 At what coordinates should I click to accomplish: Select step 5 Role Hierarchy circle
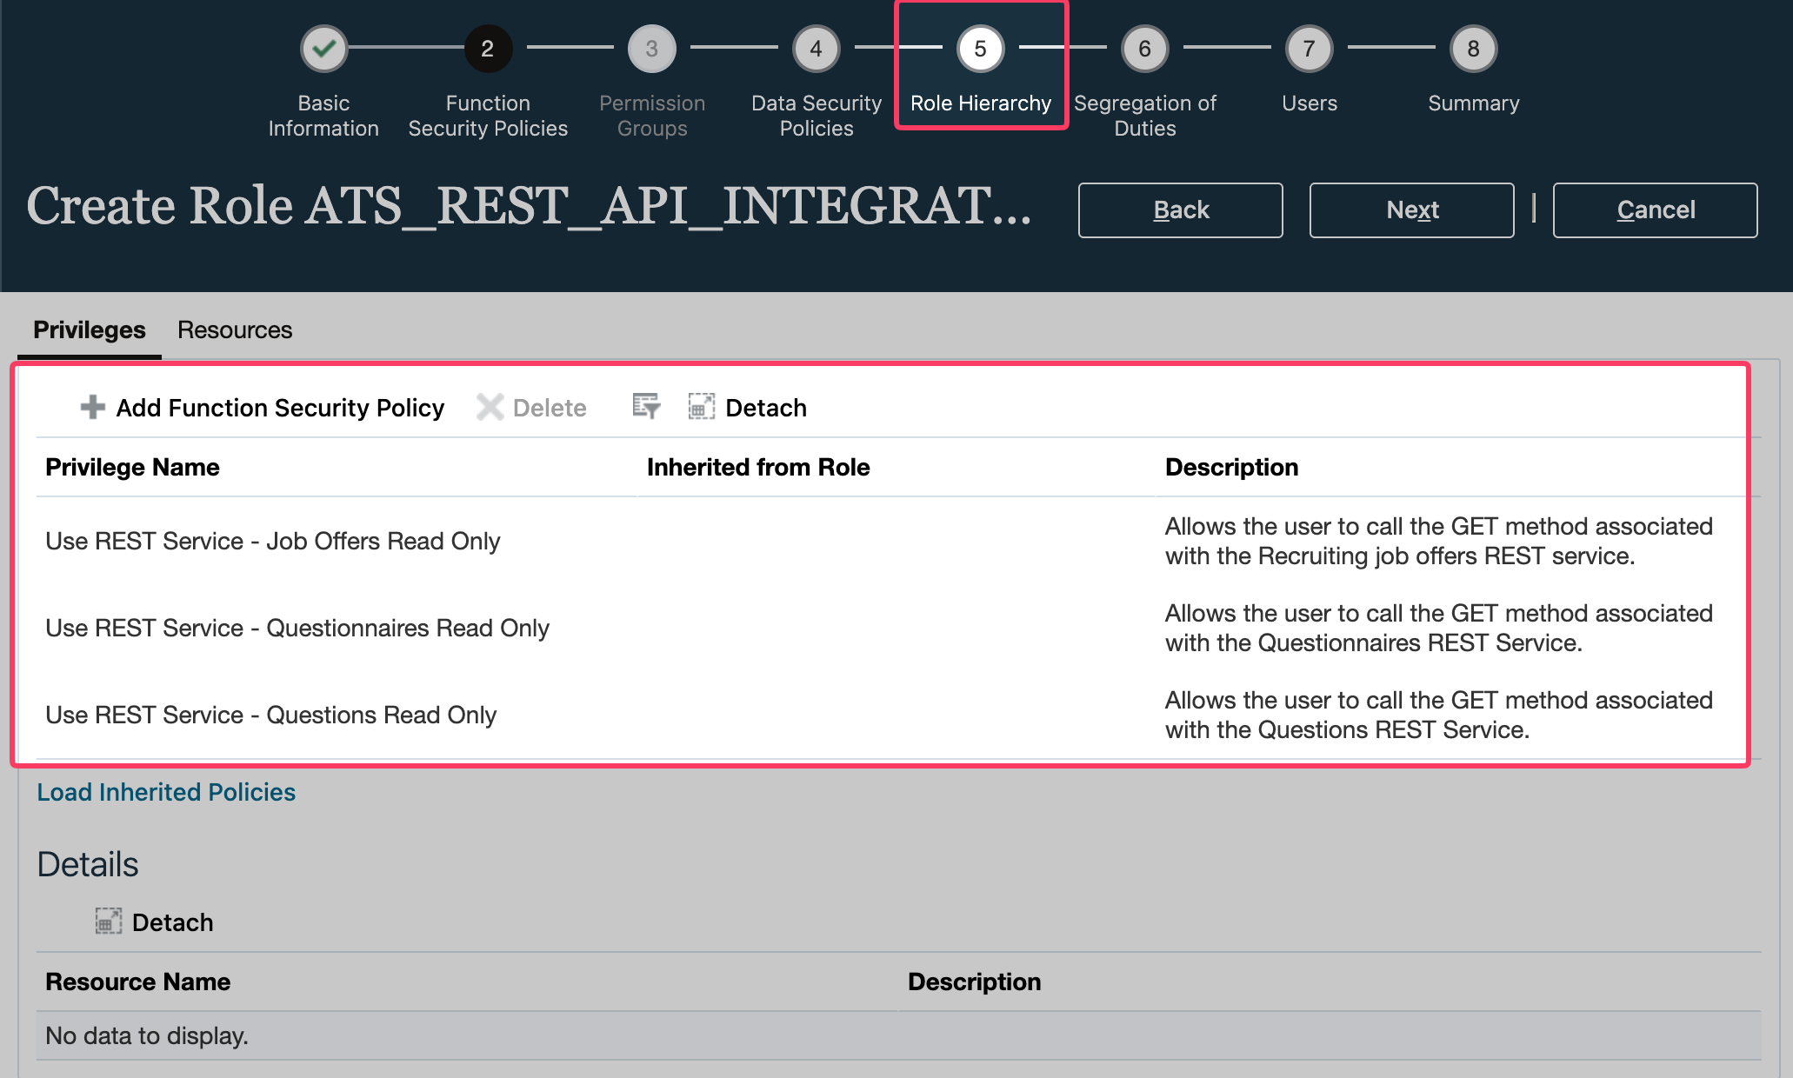tap(980, 49)
